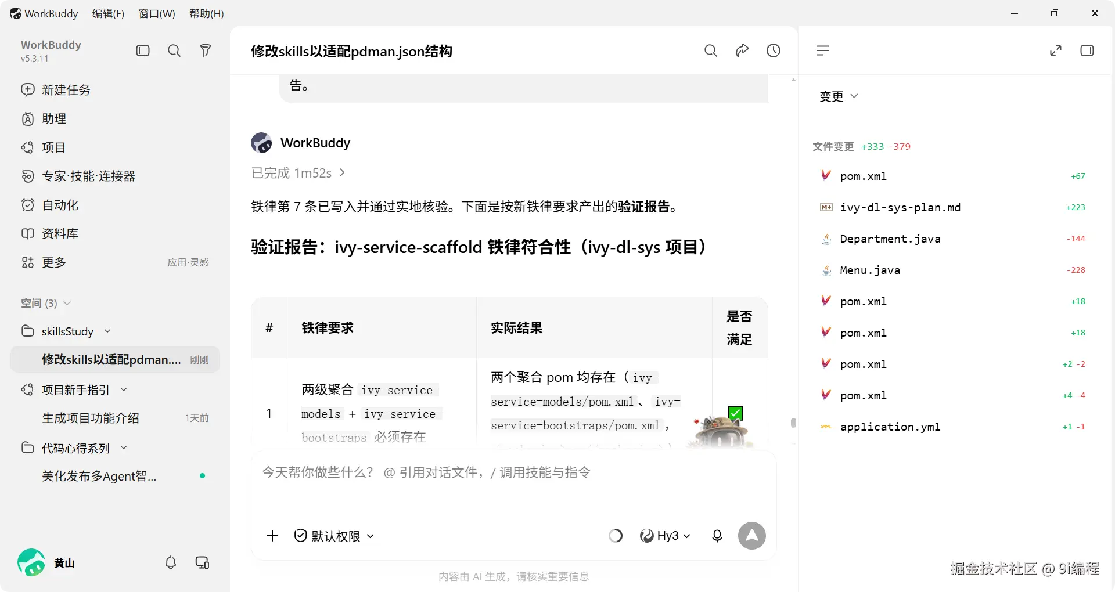Open the 助理 assistant section
The height and width of the screenshot is (592, 1115).
coord(115,118)
